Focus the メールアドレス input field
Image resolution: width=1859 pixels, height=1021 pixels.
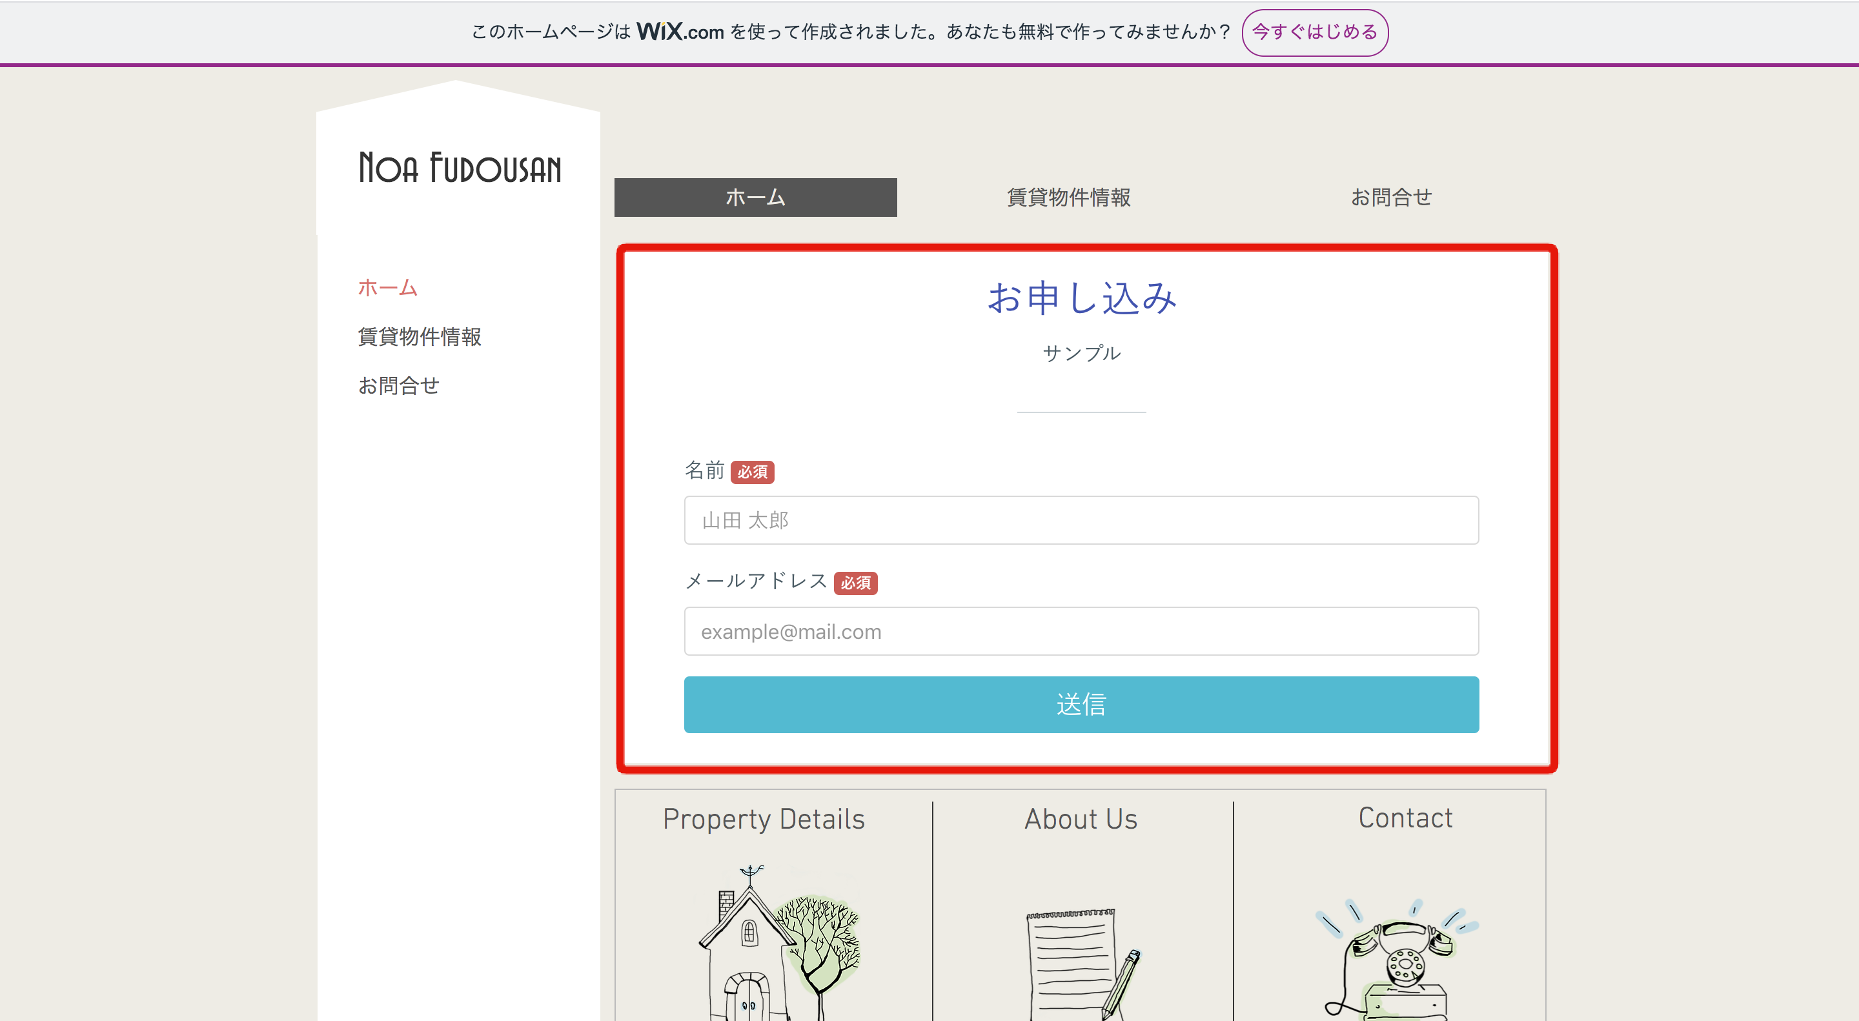point(1081,631)
